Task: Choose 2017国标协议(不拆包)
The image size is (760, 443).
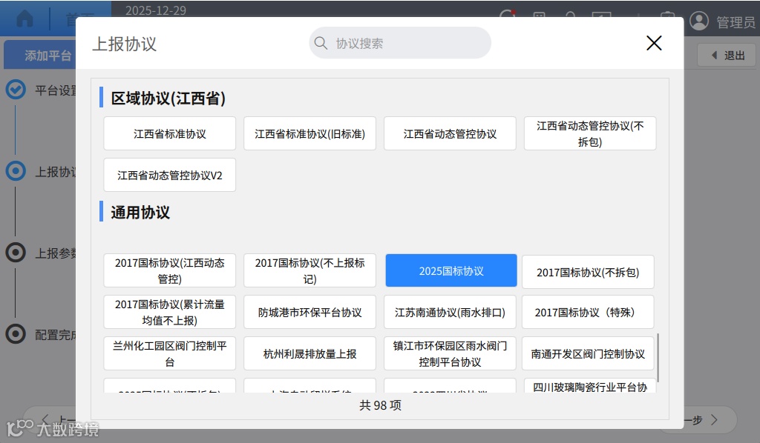Action: (x=588, y=272)
